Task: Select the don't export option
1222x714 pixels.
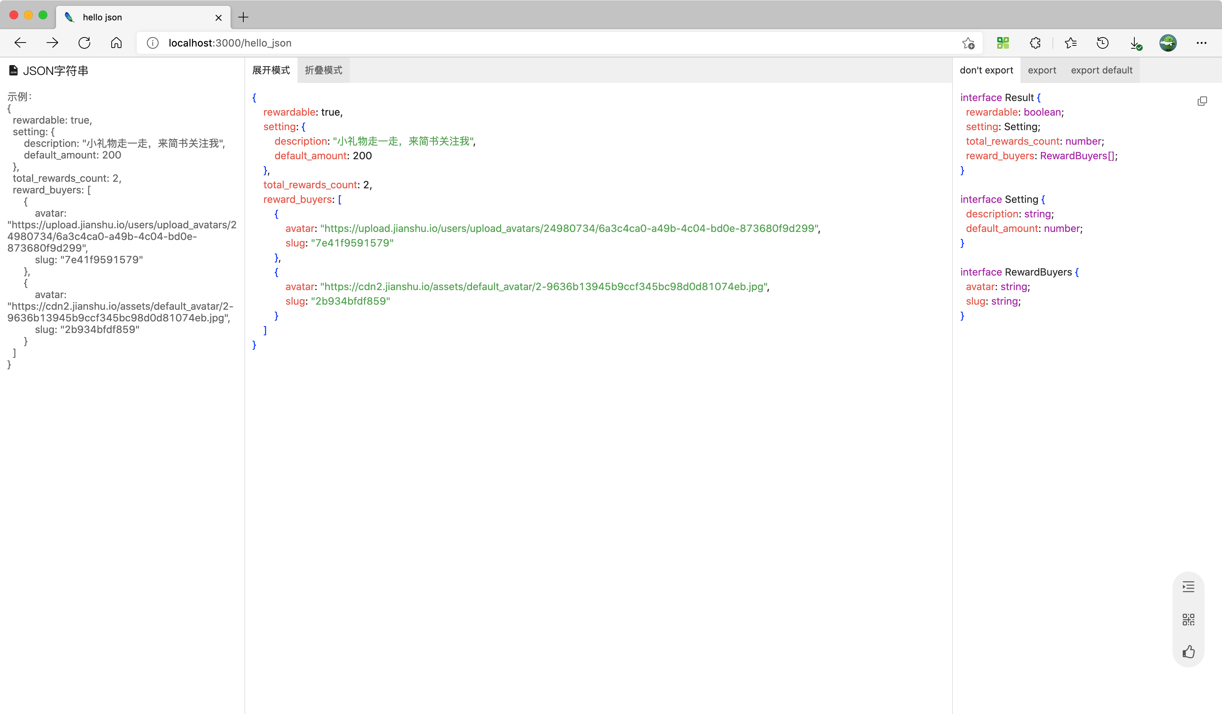Action: pyautogui.click(x=986, y=70)
